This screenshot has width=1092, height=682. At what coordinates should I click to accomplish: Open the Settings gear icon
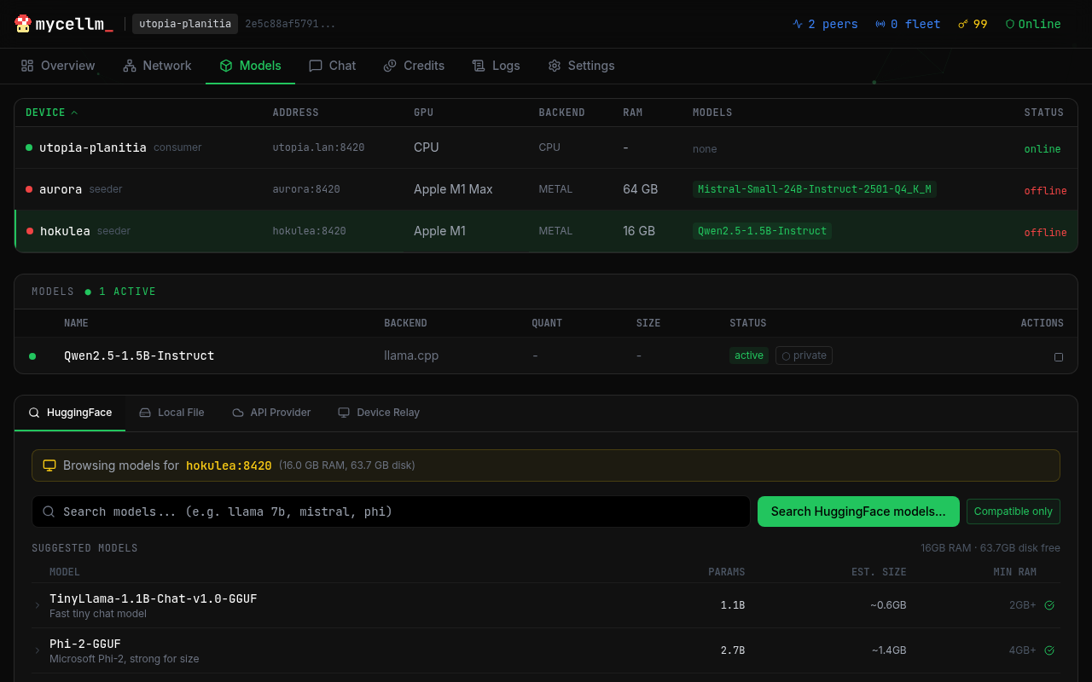554,66
